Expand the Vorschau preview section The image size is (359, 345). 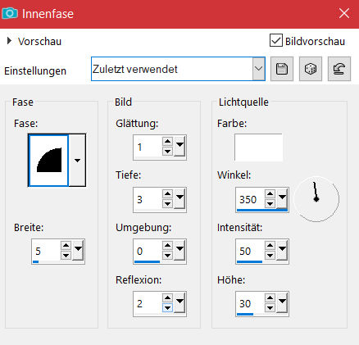click(9, 41)
